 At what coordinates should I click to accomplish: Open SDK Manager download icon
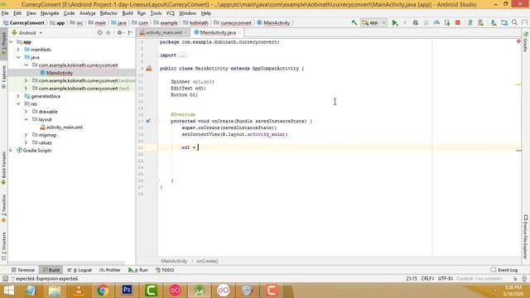(494, 22)
